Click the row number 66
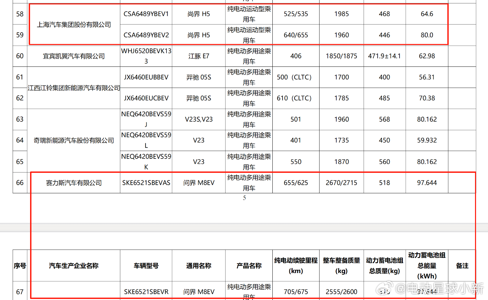The height and width of the screenshot is (300, 488). coord(20,183)
